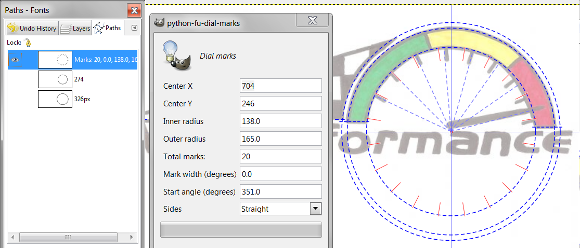
Task: Click the progress bar in dial-marks dialog
Action: click(x=241, y=230)
